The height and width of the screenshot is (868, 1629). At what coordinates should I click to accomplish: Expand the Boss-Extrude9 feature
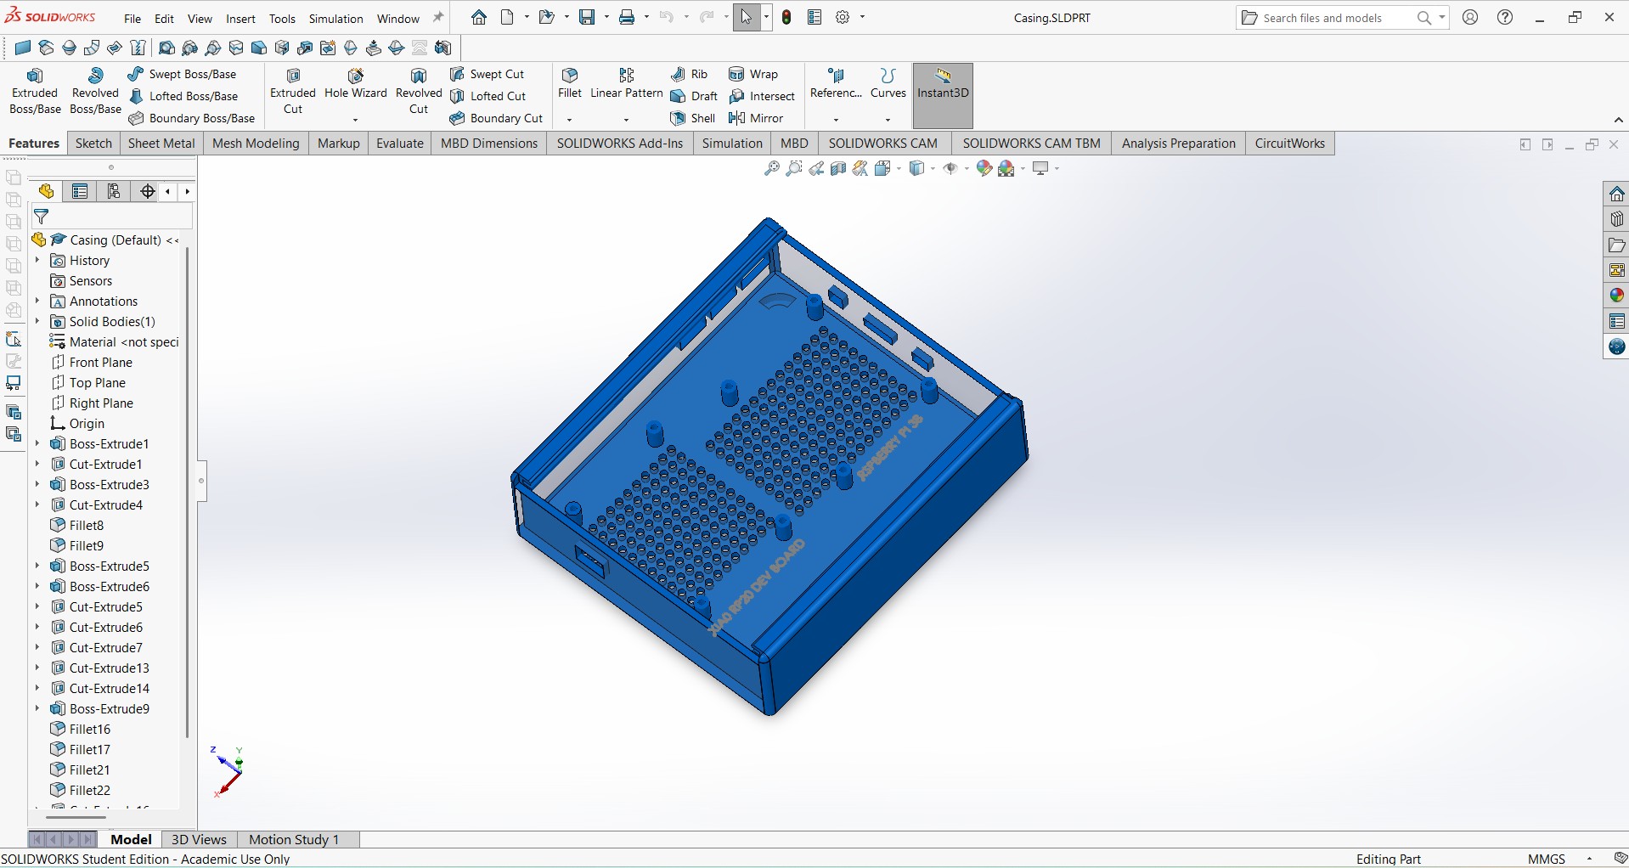click(x=37, y=708)
